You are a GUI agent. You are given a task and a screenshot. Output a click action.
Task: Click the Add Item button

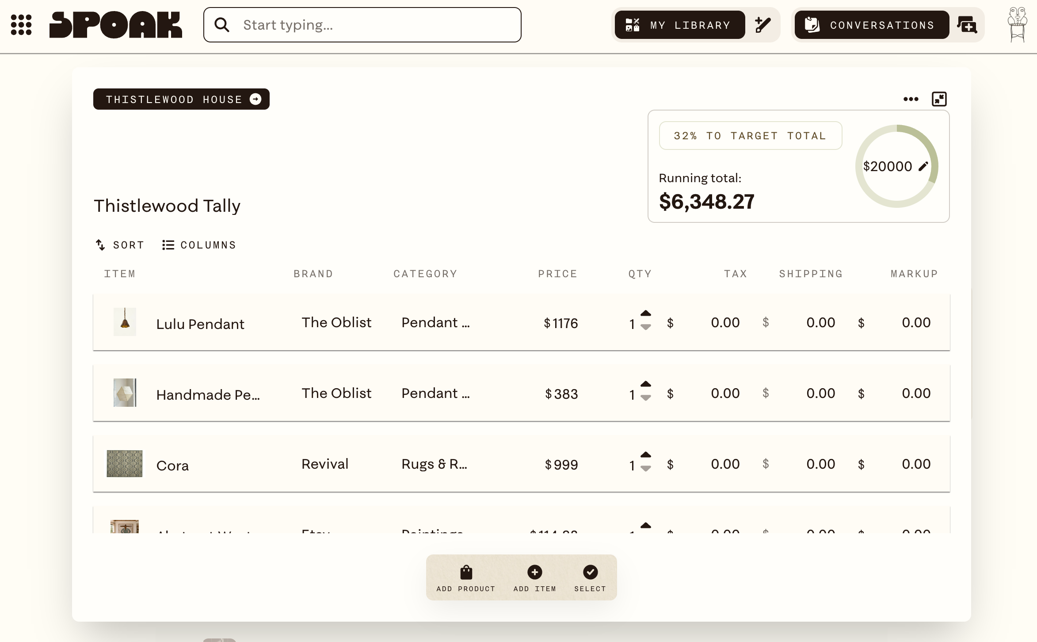coord(534,578)
